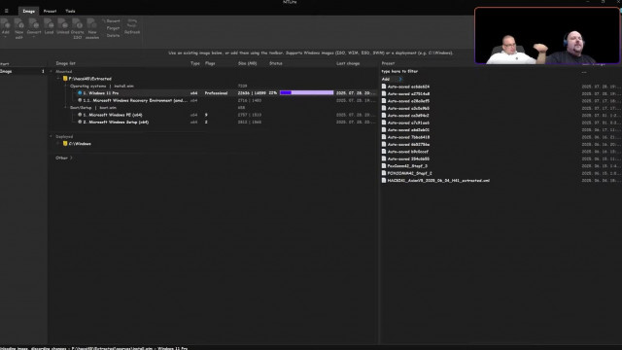Image resolution: width=622 pixels, height=350 pixels.
Task: Select the C:\Windows deployed entry
Action: [x=80, y=144]
